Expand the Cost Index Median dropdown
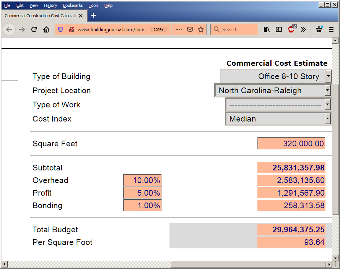Image resolution: width=340 pixels, height=269 pixels. pos(278,119)
